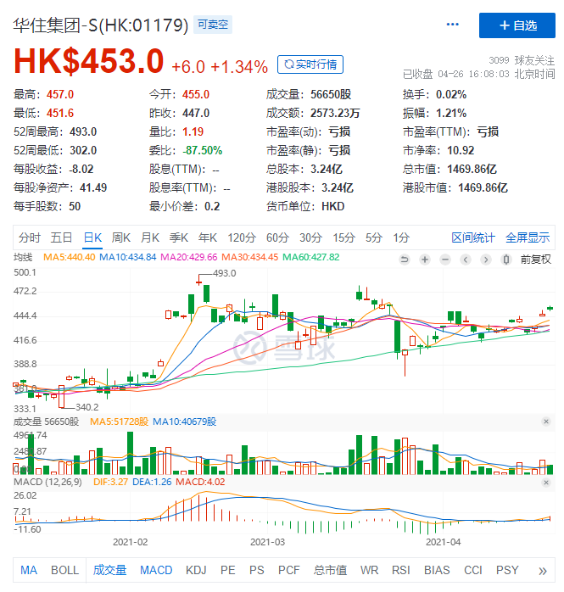Screen dimensions: 564x592
Task: Click the 成交额 value 2573.23万
Action: (x=335, y=113)
